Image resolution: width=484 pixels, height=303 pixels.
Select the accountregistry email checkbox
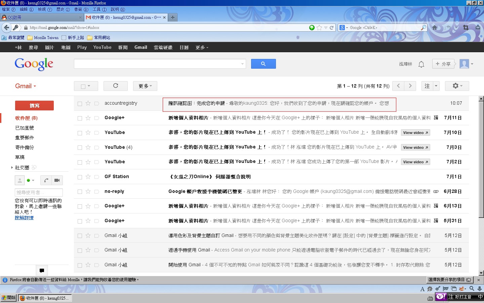coord(80,104)
